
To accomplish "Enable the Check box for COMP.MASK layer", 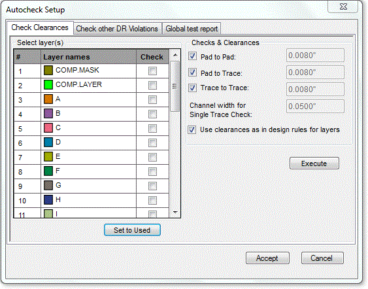I will [x=152, y=71].
